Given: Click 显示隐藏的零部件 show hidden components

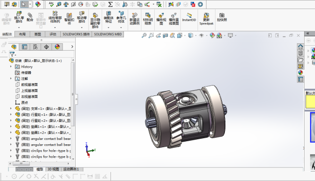Looking at the screenshot, I should tap(95, 20).
